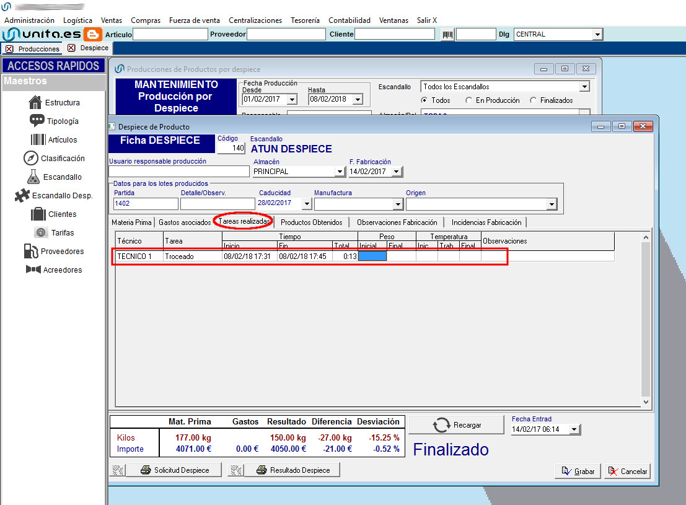The height and width of the screenshot is (505, 686).
Task: Click printer icon on Resultado Despiece
Action: [x=262, y=470]
